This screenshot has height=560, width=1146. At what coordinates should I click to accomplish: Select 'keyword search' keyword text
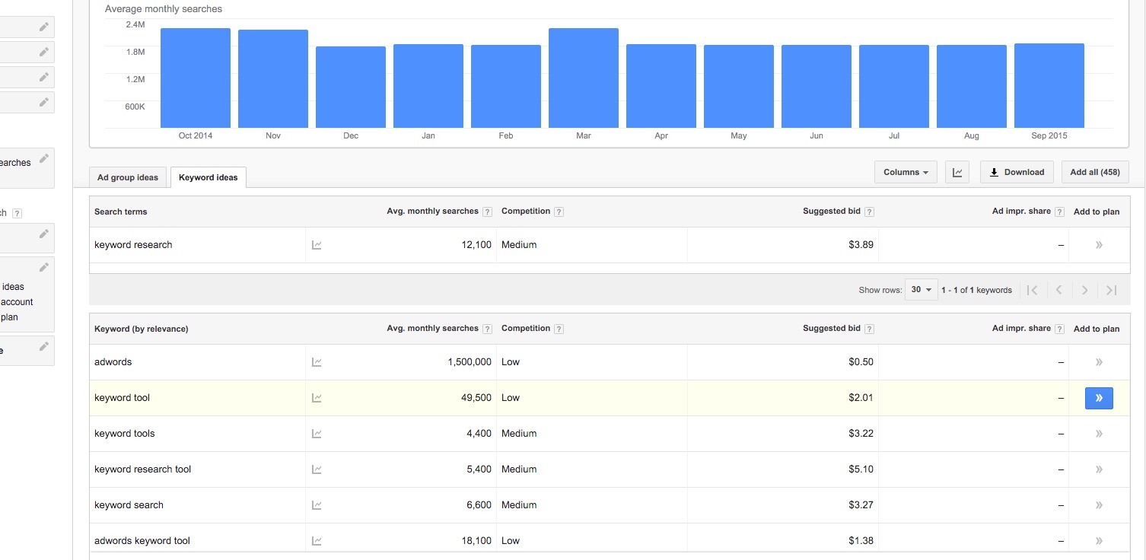[x=129, y=505]
